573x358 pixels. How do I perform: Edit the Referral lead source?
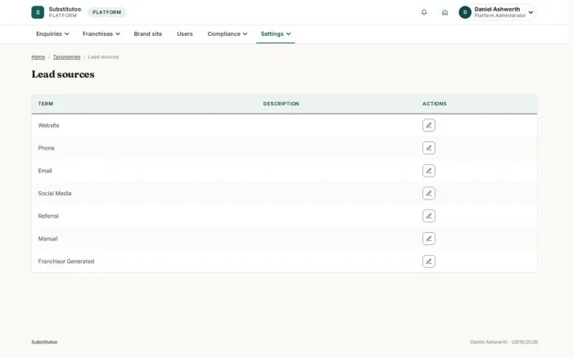429,216
